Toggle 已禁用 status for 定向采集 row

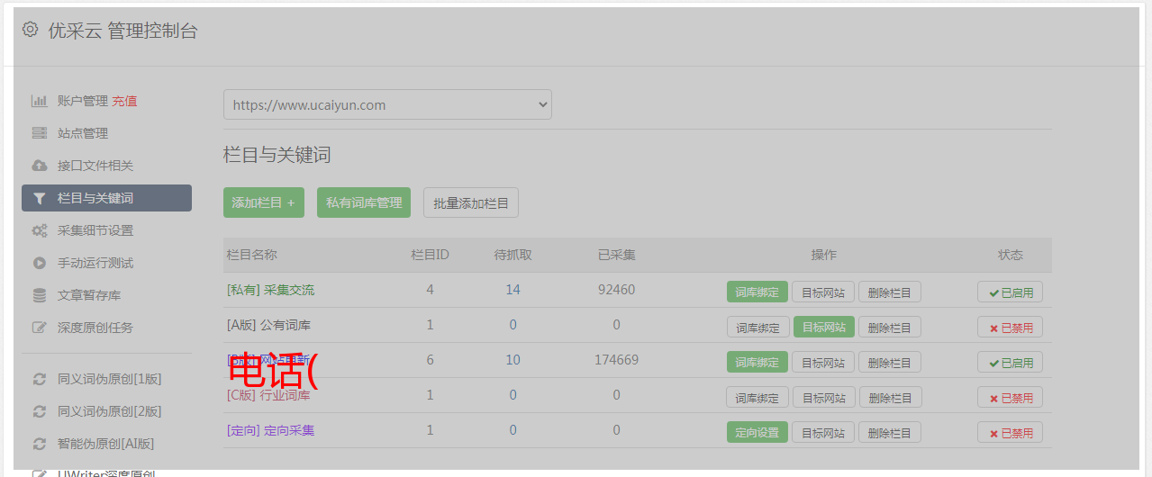1010,432
